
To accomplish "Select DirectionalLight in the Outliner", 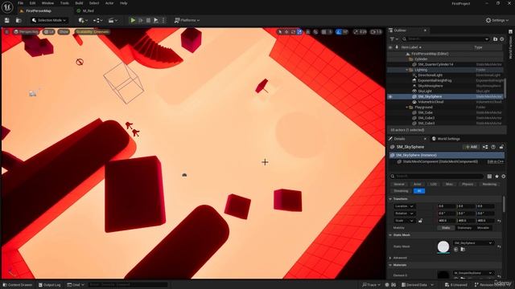I will tap(430, 75).
